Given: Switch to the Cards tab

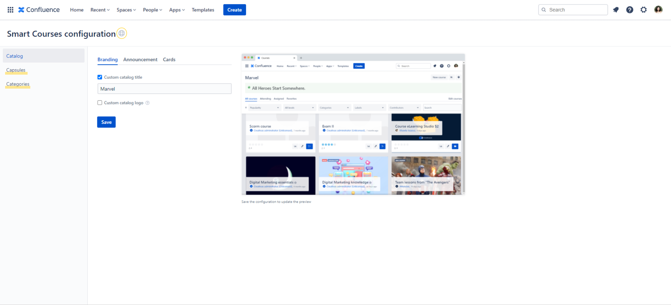Looking at the screenshot, I should tap(169, 60).
